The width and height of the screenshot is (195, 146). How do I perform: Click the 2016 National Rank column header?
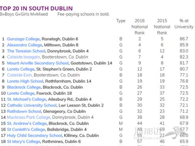click(x=140, y=27)
